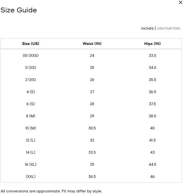Choose the 4 (S) size row
The height and width of the screenshot is (194, 183).
coord(91,92)
